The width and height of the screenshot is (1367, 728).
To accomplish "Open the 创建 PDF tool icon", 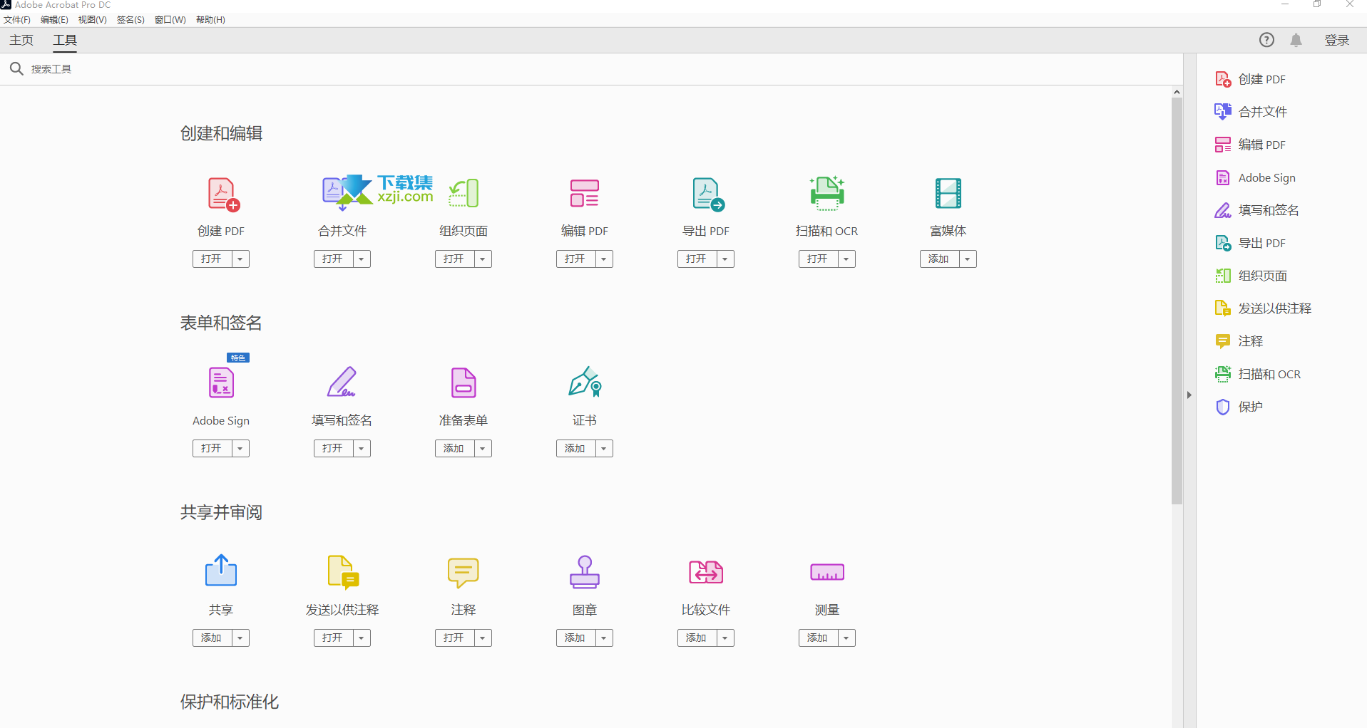I will point(223,194).
